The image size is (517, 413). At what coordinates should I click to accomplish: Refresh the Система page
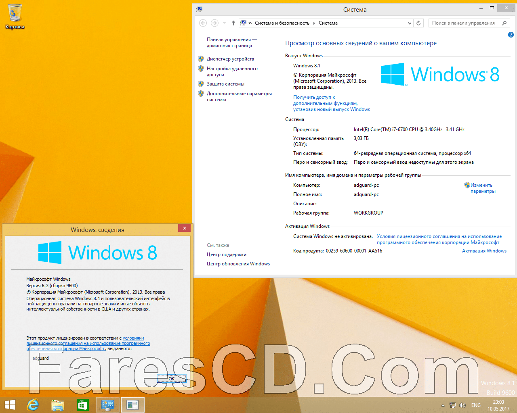418,23
